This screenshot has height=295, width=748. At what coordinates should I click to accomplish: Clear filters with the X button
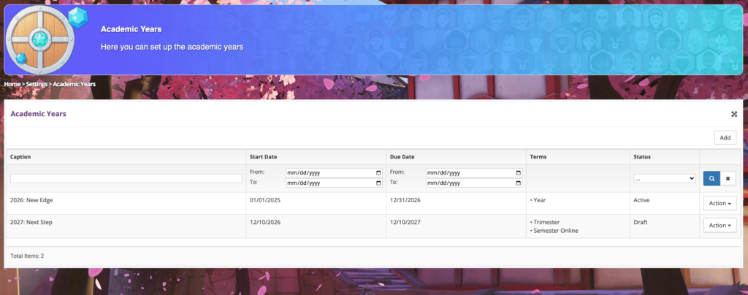pos(728,178)
